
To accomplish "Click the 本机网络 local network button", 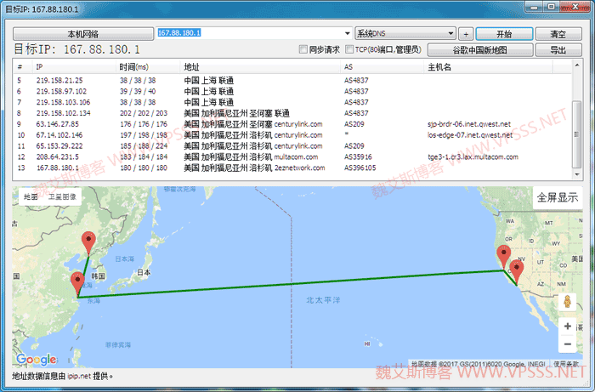I will pos(82,33).
